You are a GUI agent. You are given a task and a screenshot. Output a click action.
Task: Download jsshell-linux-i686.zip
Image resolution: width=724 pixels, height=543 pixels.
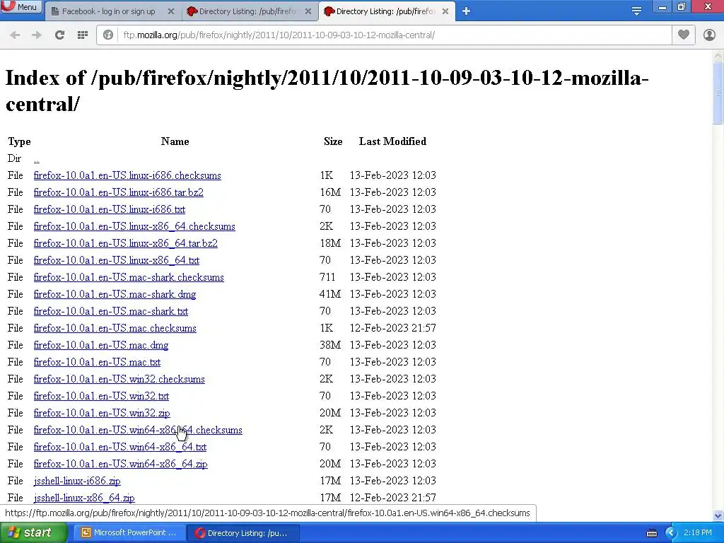pos(77,481)
